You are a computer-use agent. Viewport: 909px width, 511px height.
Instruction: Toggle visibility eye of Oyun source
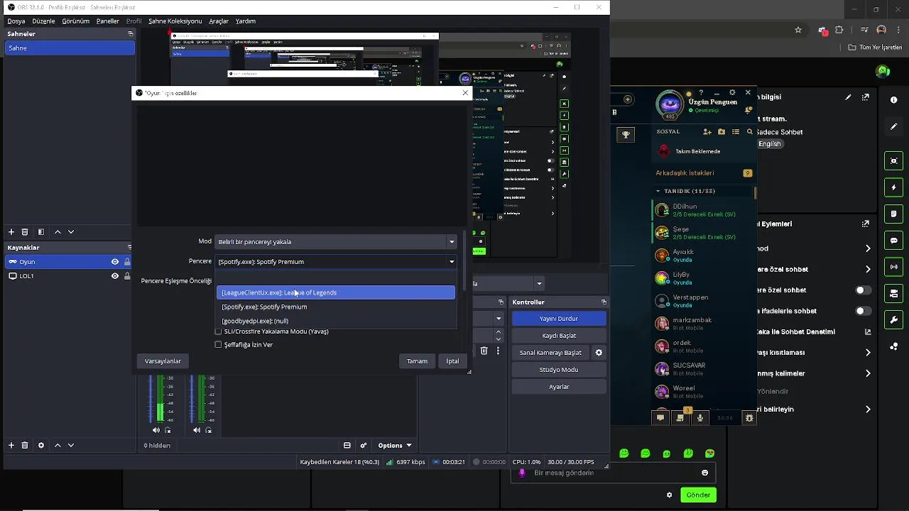(x=115, y=262)
